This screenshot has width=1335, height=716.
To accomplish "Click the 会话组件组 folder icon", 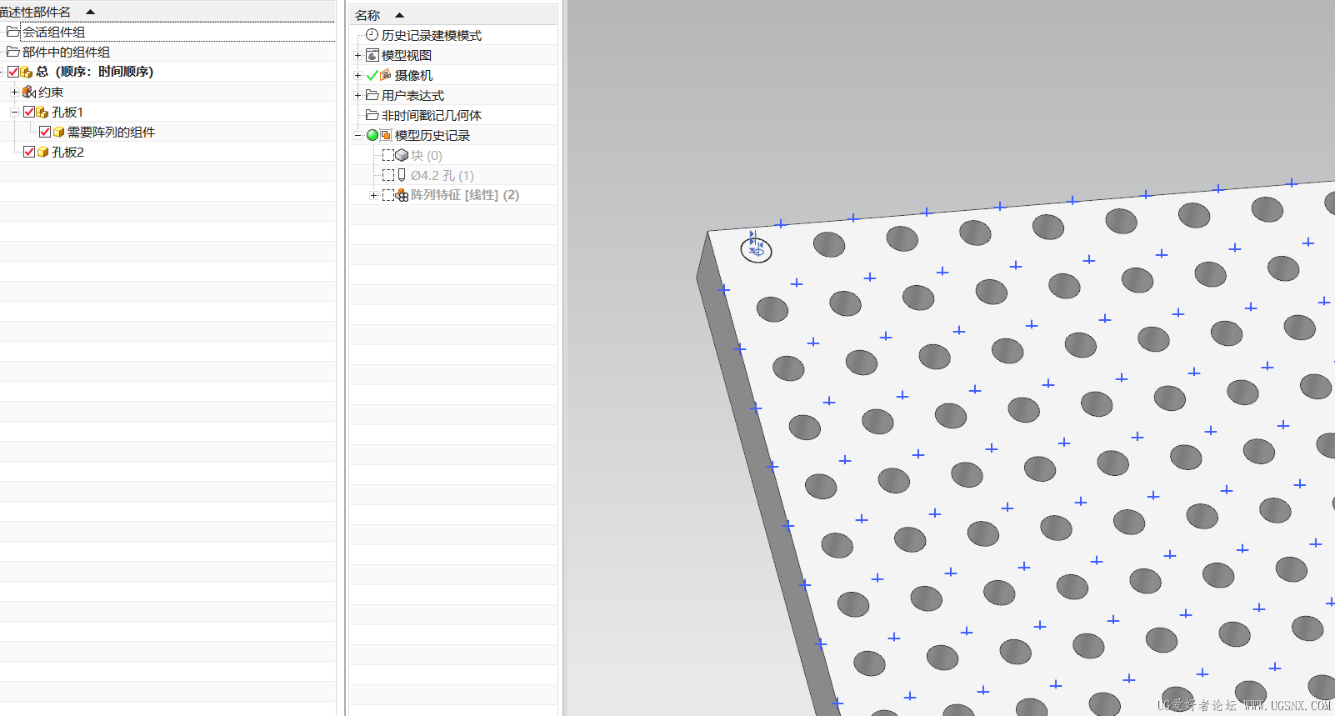I will (x=12, y=32).
